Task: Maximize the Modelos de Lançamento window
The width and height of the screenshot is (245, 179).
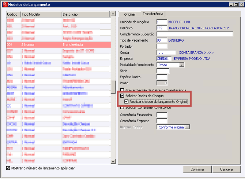Action: click(236, 5)
